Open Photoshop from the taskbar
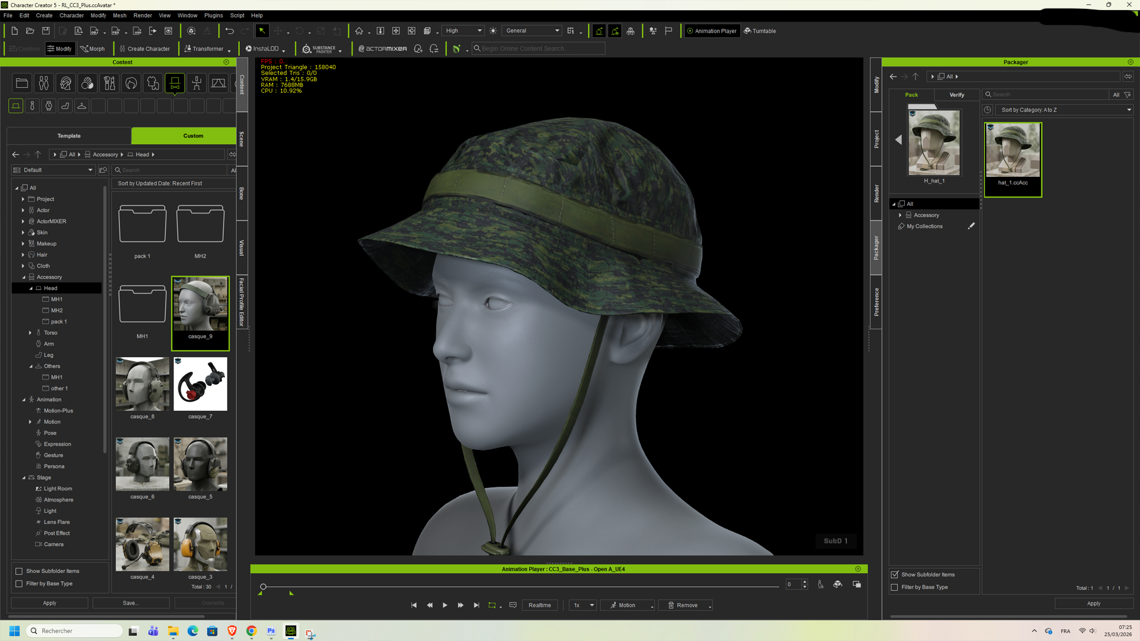This screenshot has width=1140, height=641. (x=271, y=631)
